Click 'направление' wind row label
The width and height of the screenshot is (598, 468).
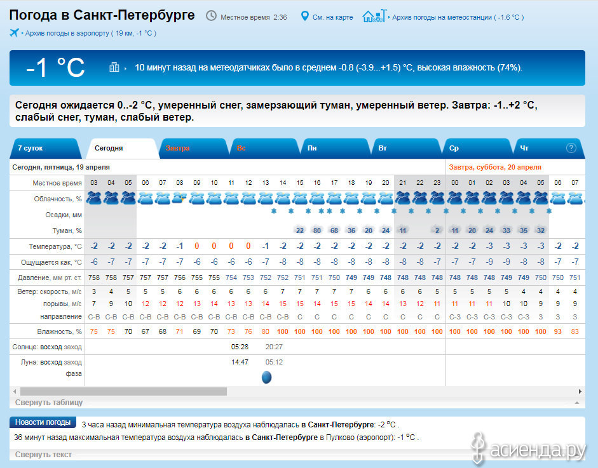pos(61,316)
